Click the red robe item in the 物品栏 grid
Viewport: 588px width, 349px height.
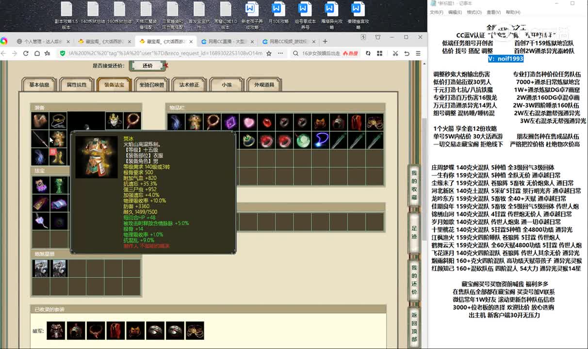[356, 122]
